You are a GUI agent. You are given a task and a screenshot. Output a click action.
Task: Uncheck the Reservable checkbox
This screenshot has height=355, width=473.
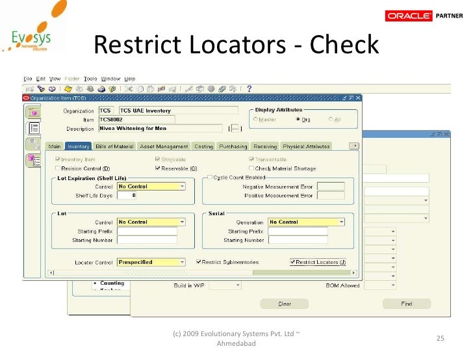pyautogui.click(x=157, y=168)
